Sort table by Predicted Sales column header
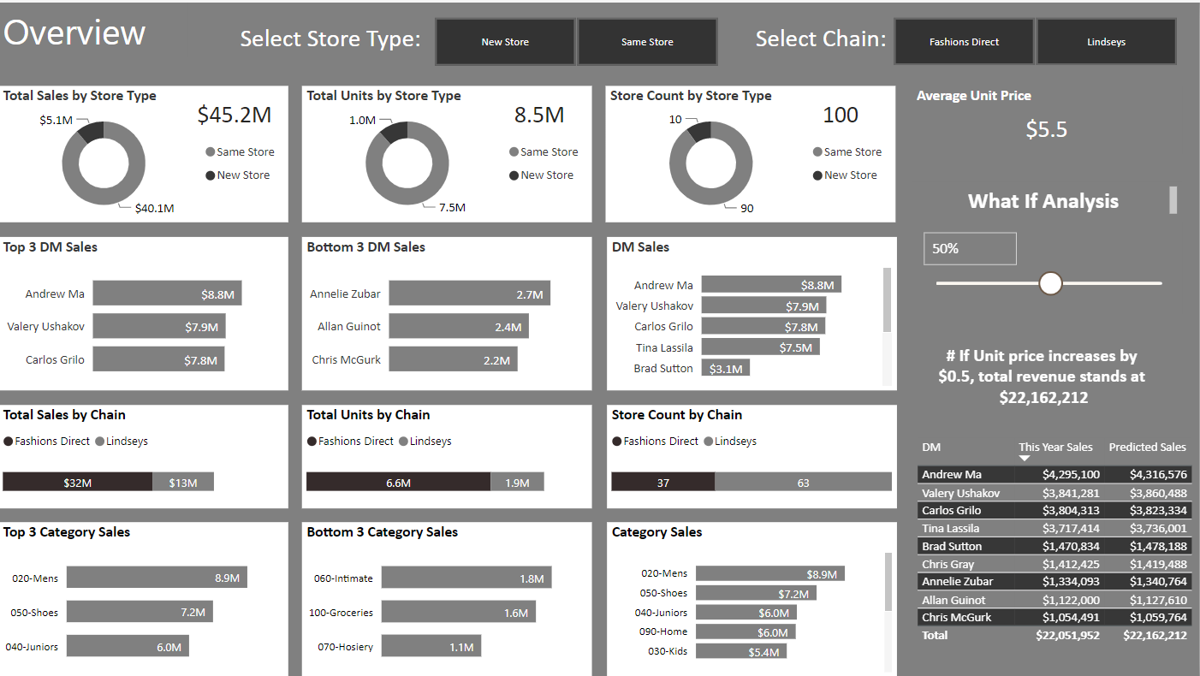The height and width of the screenshot is (676, 1200). 1147,447
